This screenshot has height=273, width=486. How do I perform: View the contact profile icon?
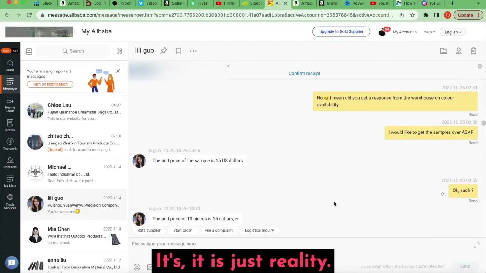click(459, 51)
